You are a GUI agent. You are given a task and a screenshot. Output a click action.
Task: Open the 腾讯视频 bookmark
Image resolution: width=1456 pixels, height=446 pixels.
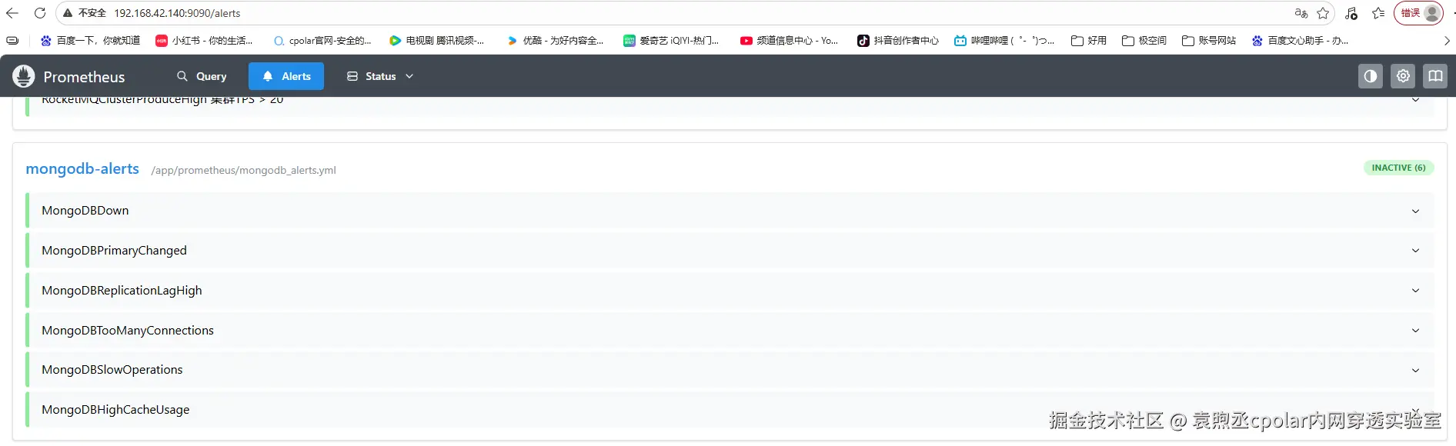[x=437, y=41]
